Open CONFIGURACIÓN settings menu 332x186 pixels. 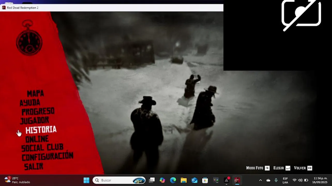48,157
